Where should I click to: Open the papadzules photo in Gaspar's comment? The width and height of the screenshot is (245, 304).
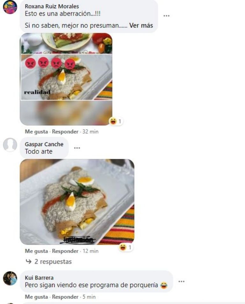click(x=77, y=202)
